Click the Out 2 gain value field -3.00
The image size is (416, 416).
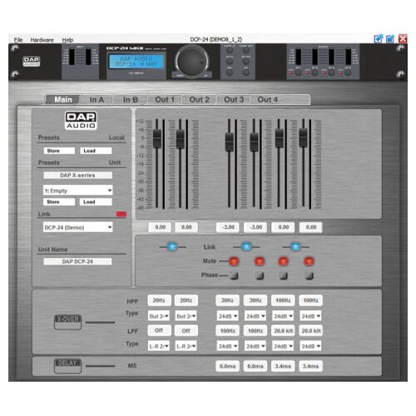(x=255, y=227)
